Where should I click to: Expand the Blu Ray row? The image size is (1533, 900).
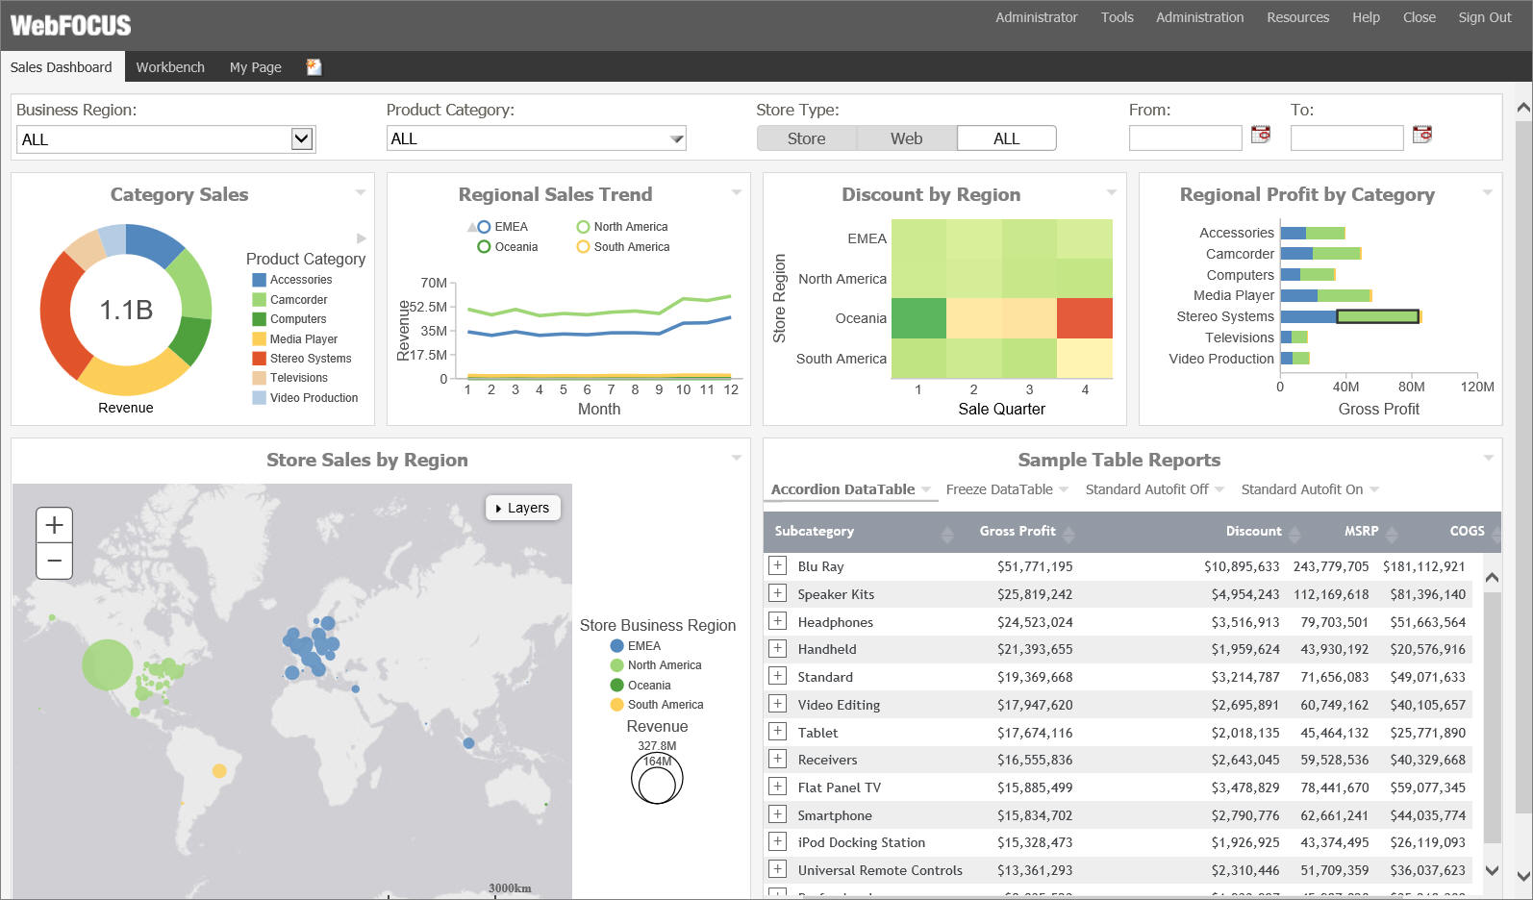click(x=777, y=566)
